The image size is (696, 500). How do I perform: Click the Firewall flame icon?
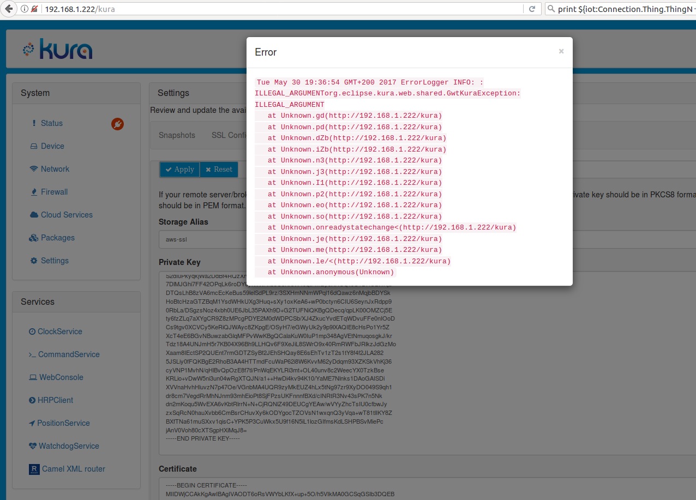point(34,192)
